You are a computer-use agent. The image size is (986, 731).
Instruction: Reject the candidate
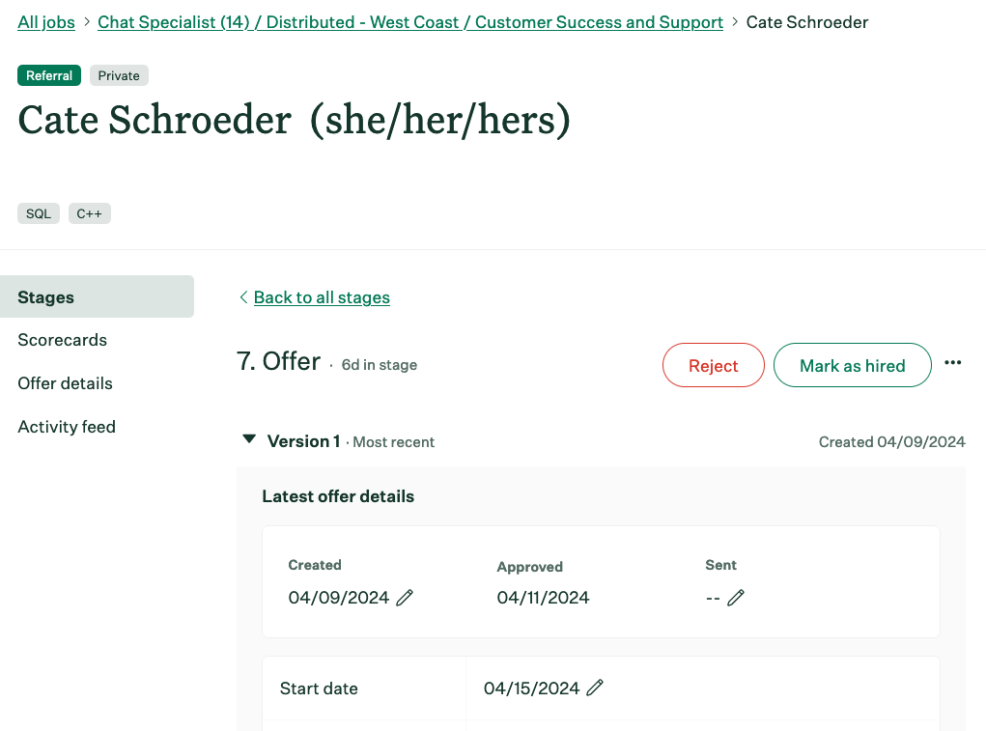[x=713, y=365]
